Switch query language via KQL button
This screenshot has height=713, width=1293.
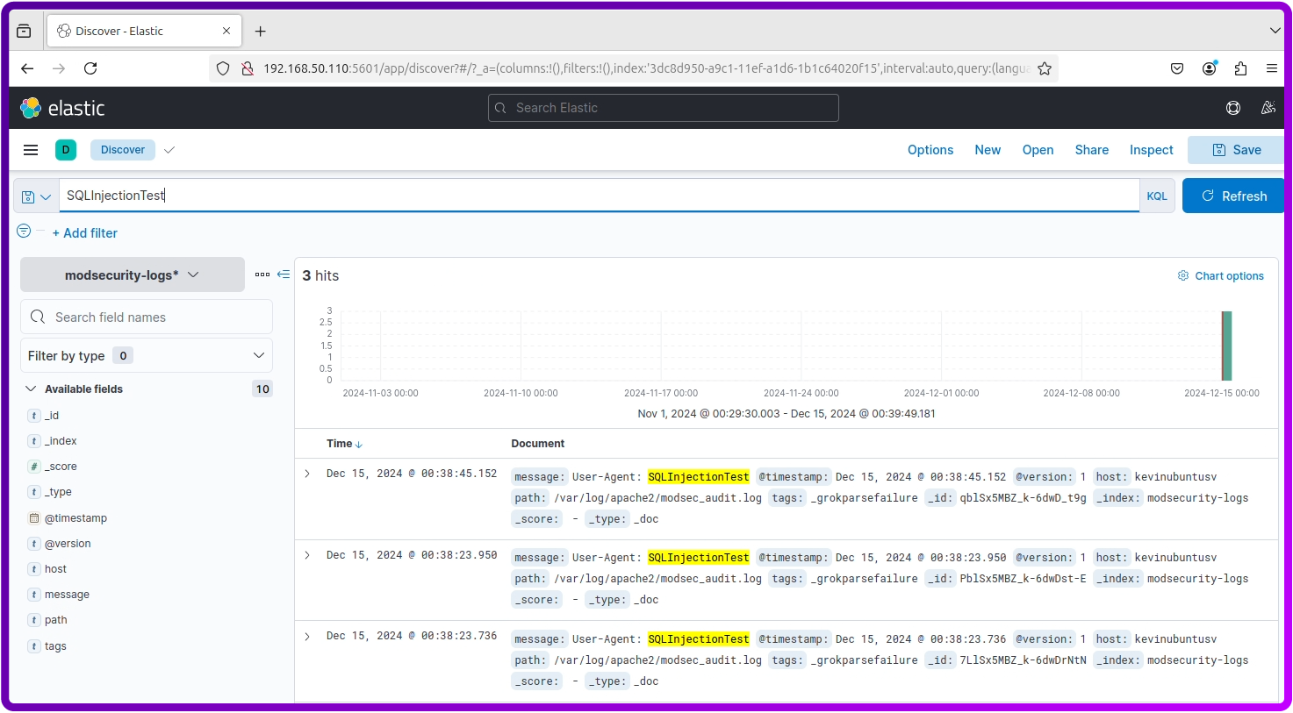1157,196
